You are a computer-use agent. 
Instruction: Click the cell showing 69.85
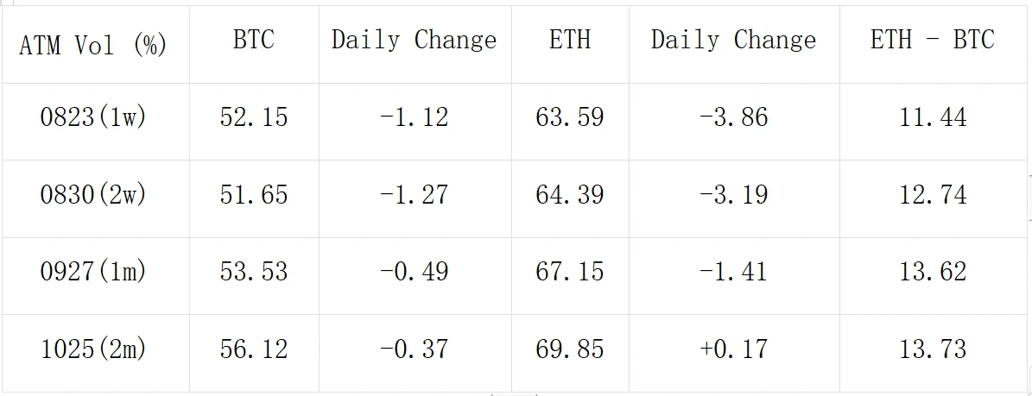(569, 349)
